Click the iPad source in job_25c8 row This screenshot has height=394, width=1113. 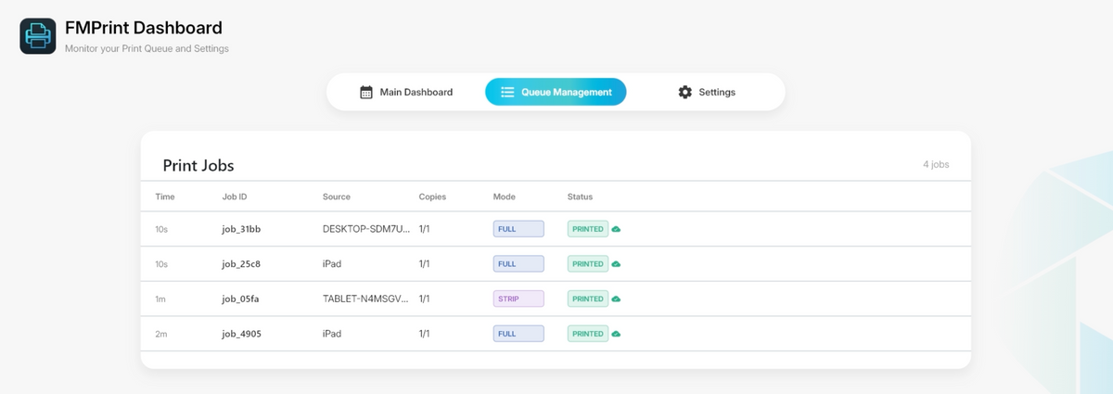[332, 264]
